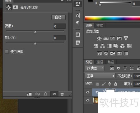This screenshot has height=113, width=140.
Task: Clip adjustment to layer below icon
Action: [29, 94]
